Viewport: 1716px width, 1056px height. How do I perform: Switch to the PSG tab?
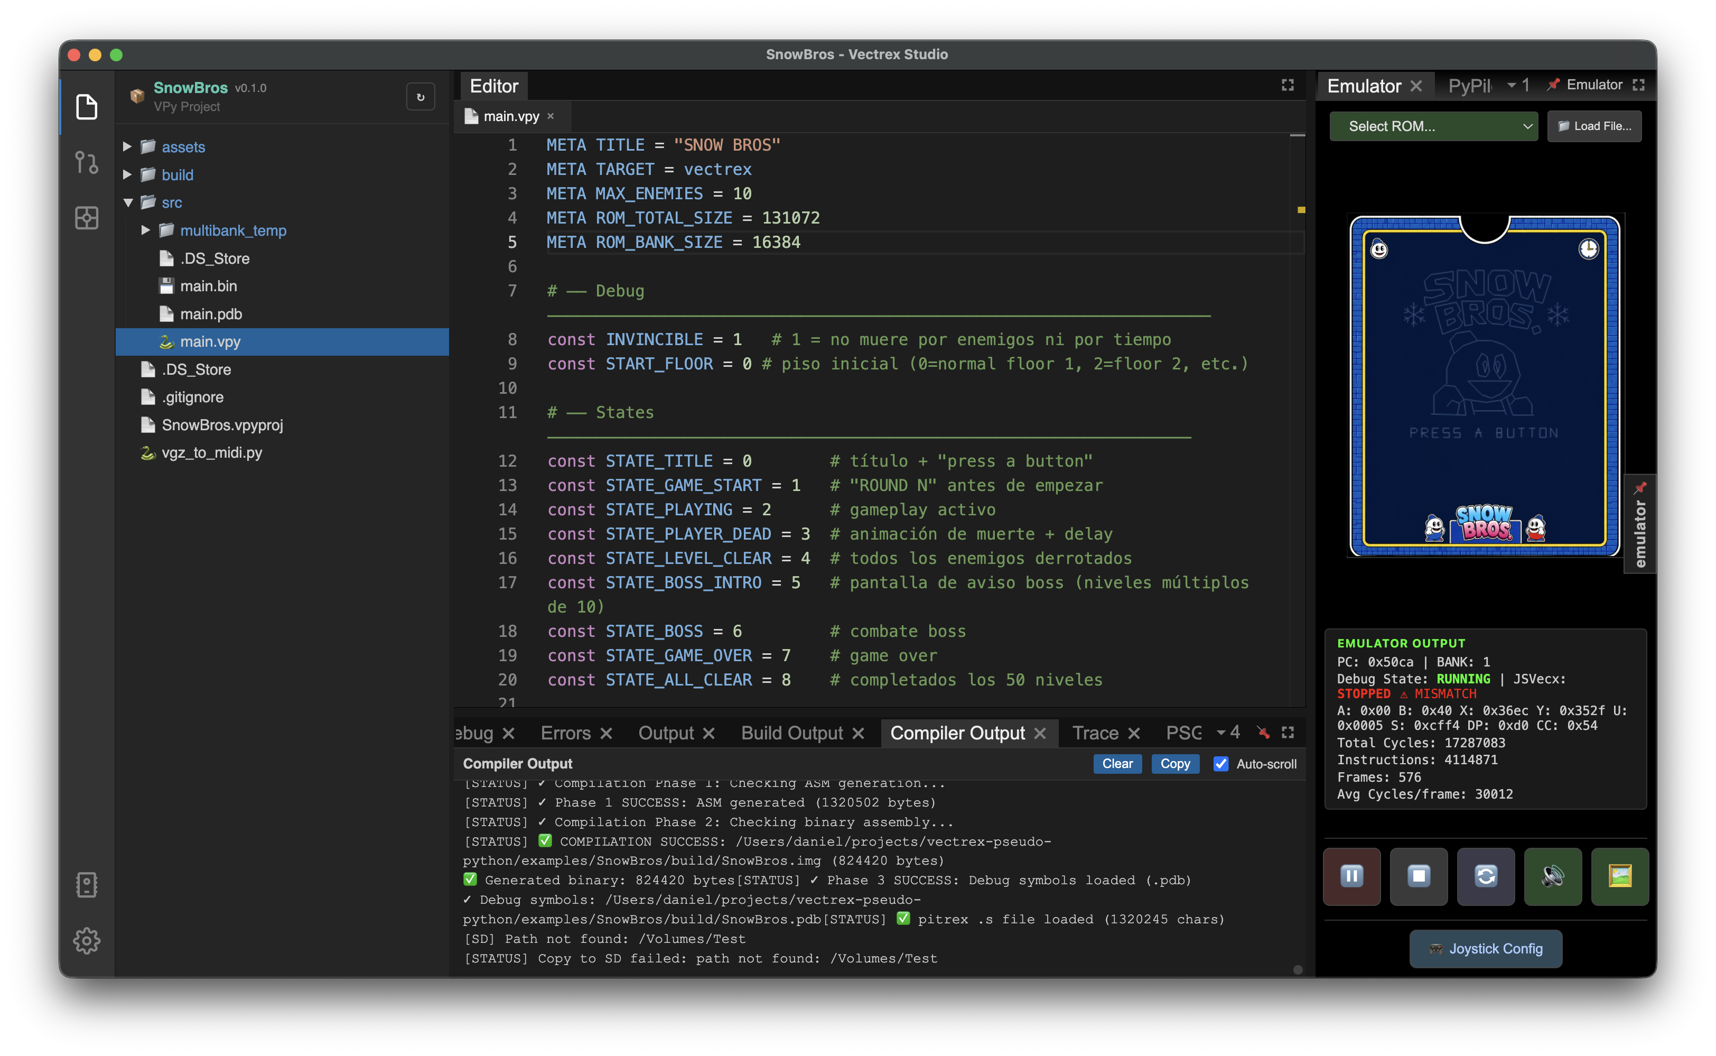1183,733
